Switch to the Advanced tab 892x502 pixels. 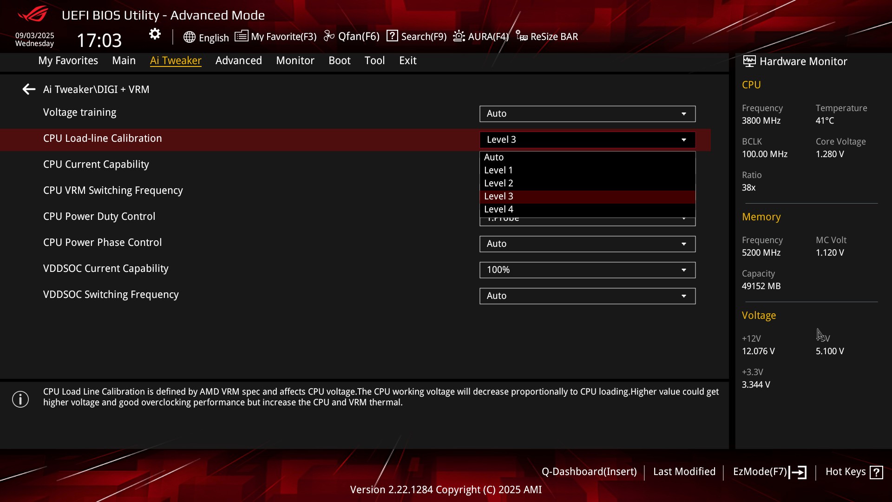coord(238,60)
